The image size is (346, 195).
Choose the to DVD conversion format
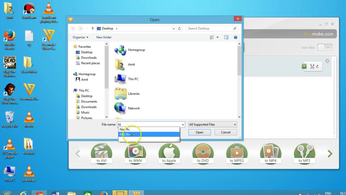coord(203,154)
